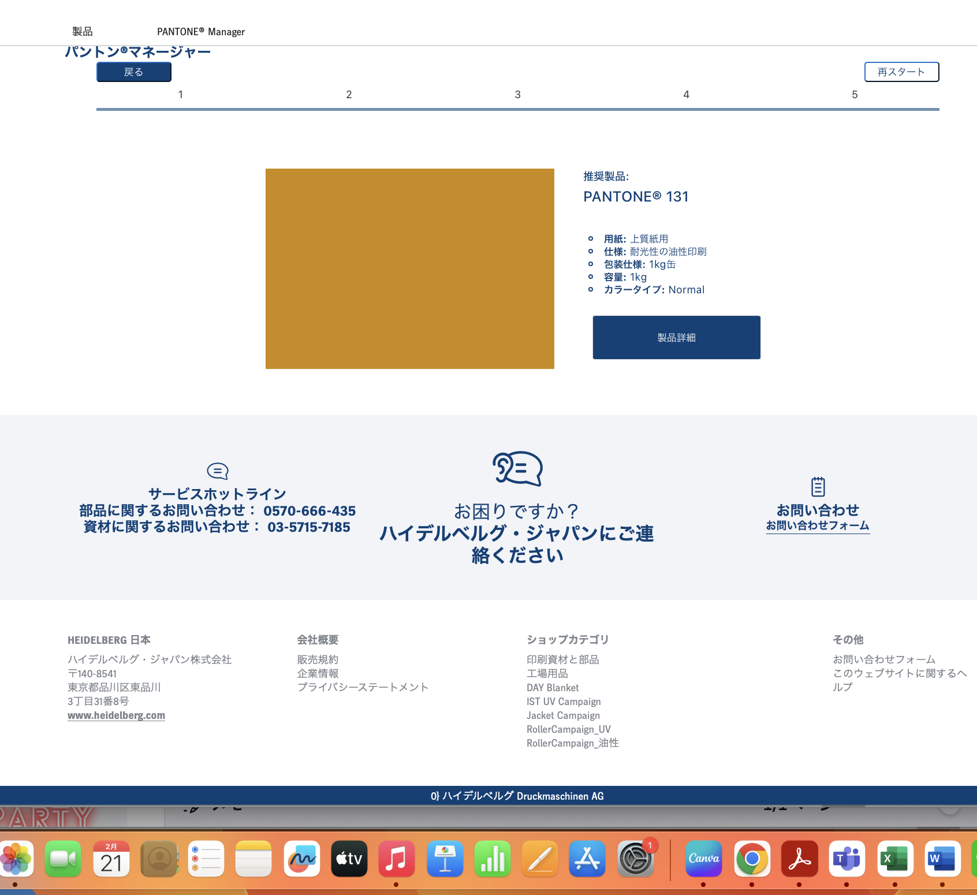Open Photos from the dock
The height and width of the screenshot is (895, 977).
click(x=16, y=859)
